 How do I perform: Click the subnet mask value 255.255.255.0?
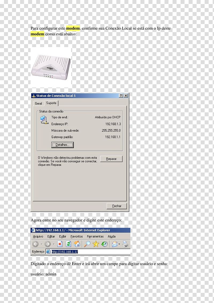[x=111, y=131]
